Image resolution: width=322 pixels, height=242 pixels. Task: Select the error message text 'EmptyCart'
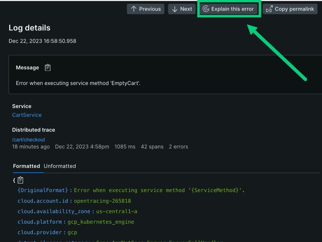point(125,83)
